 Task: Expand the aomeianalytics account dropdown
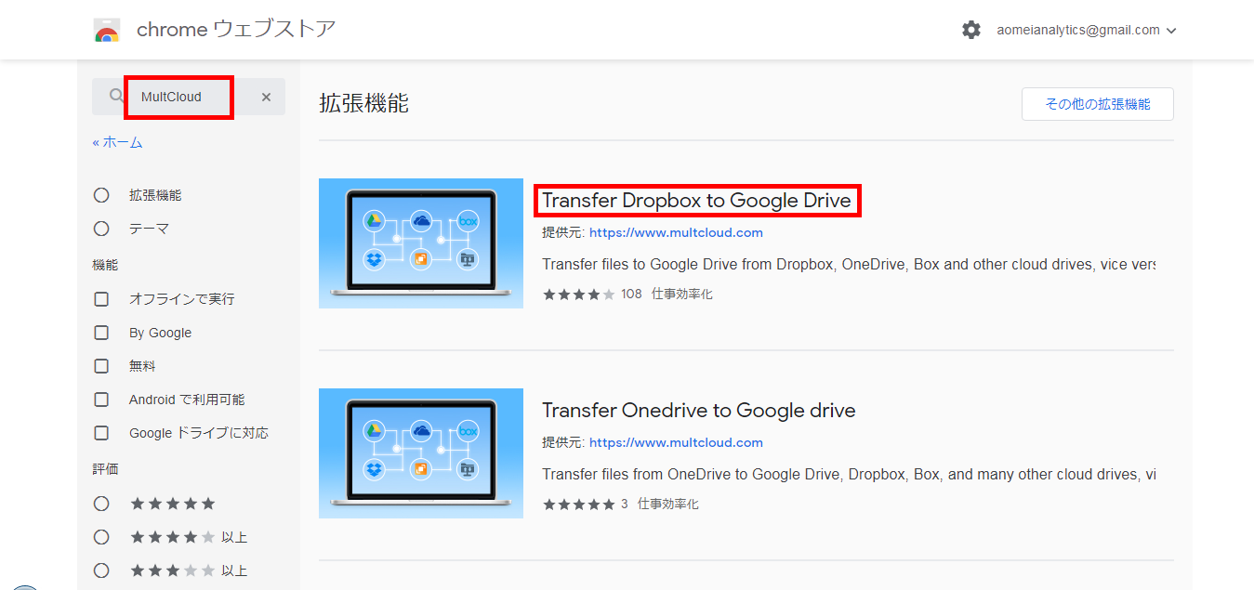pos(1087,30)
